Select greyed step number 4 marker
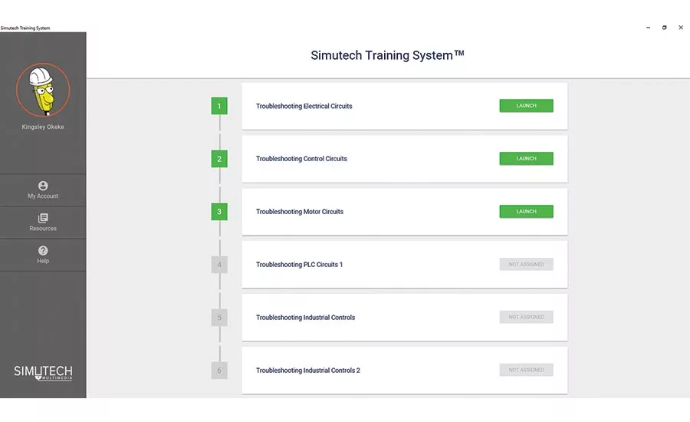Image resolution: width=690 pixels, height=422 pixels. (219, 265)
